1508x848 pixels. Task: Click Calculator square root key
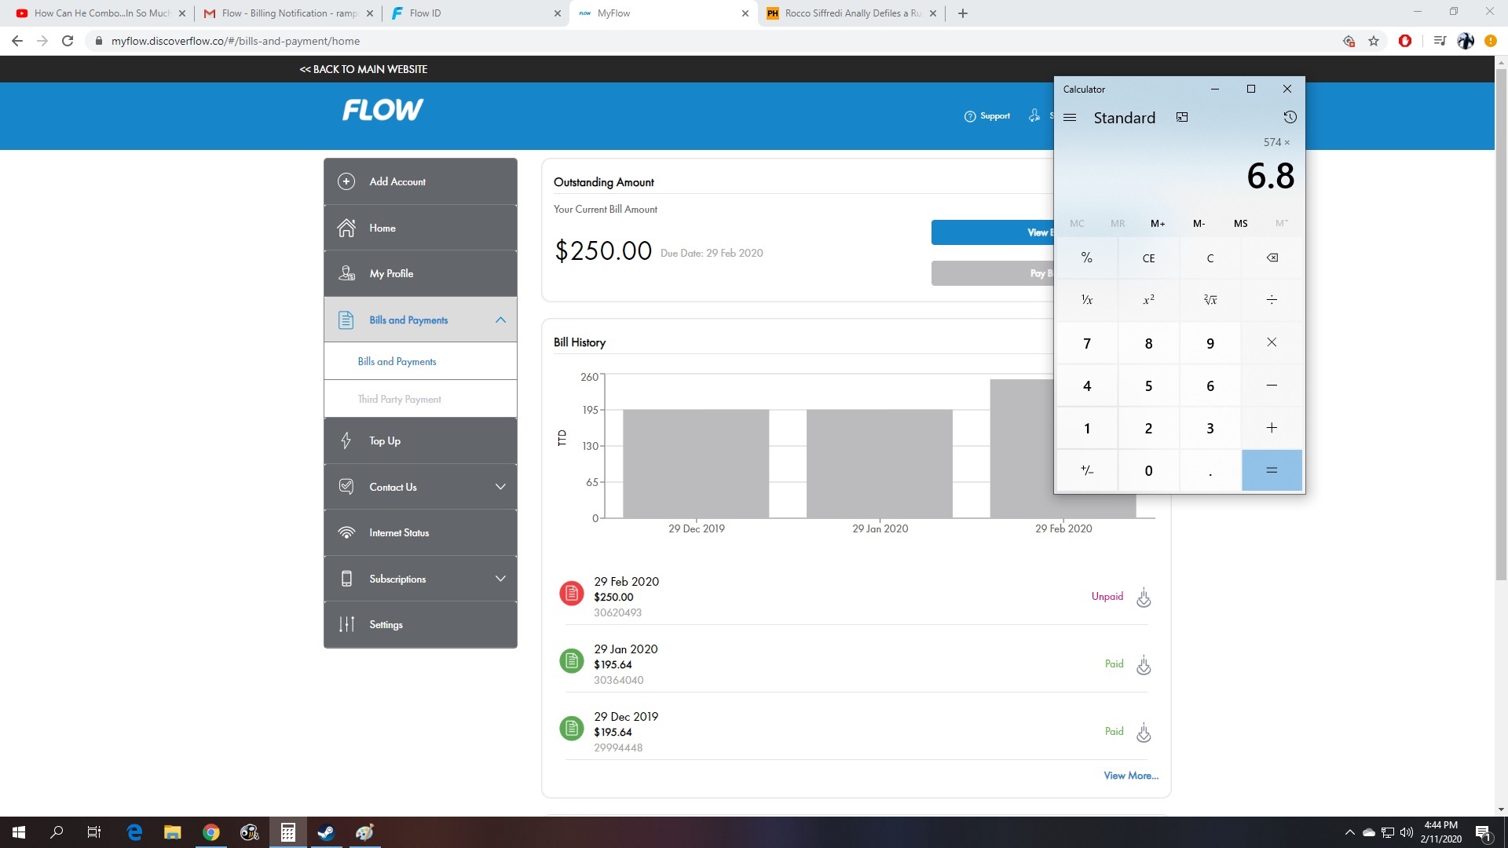click(1210, 300)
